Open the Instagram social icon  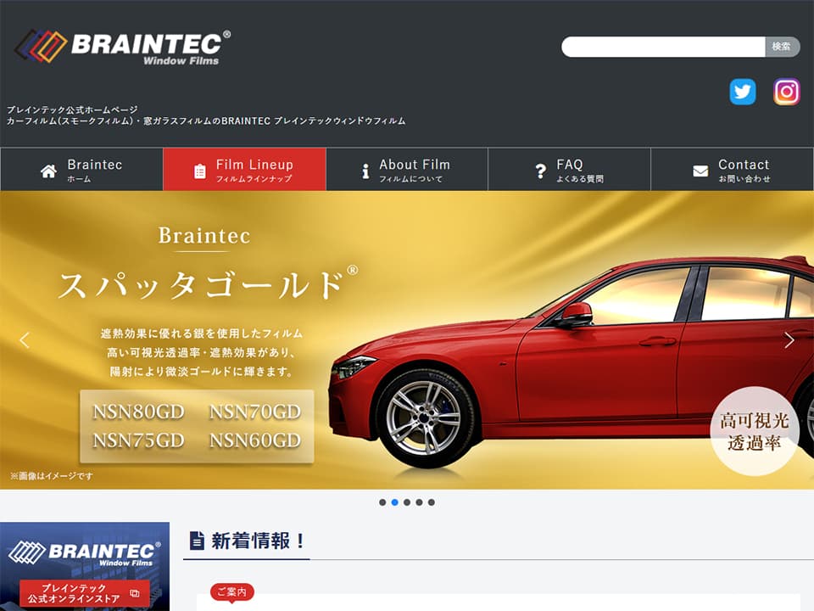786,92
